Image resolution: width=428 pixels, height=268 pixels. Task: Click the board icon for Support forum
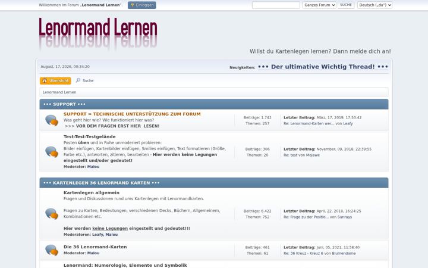coord(52,120)
